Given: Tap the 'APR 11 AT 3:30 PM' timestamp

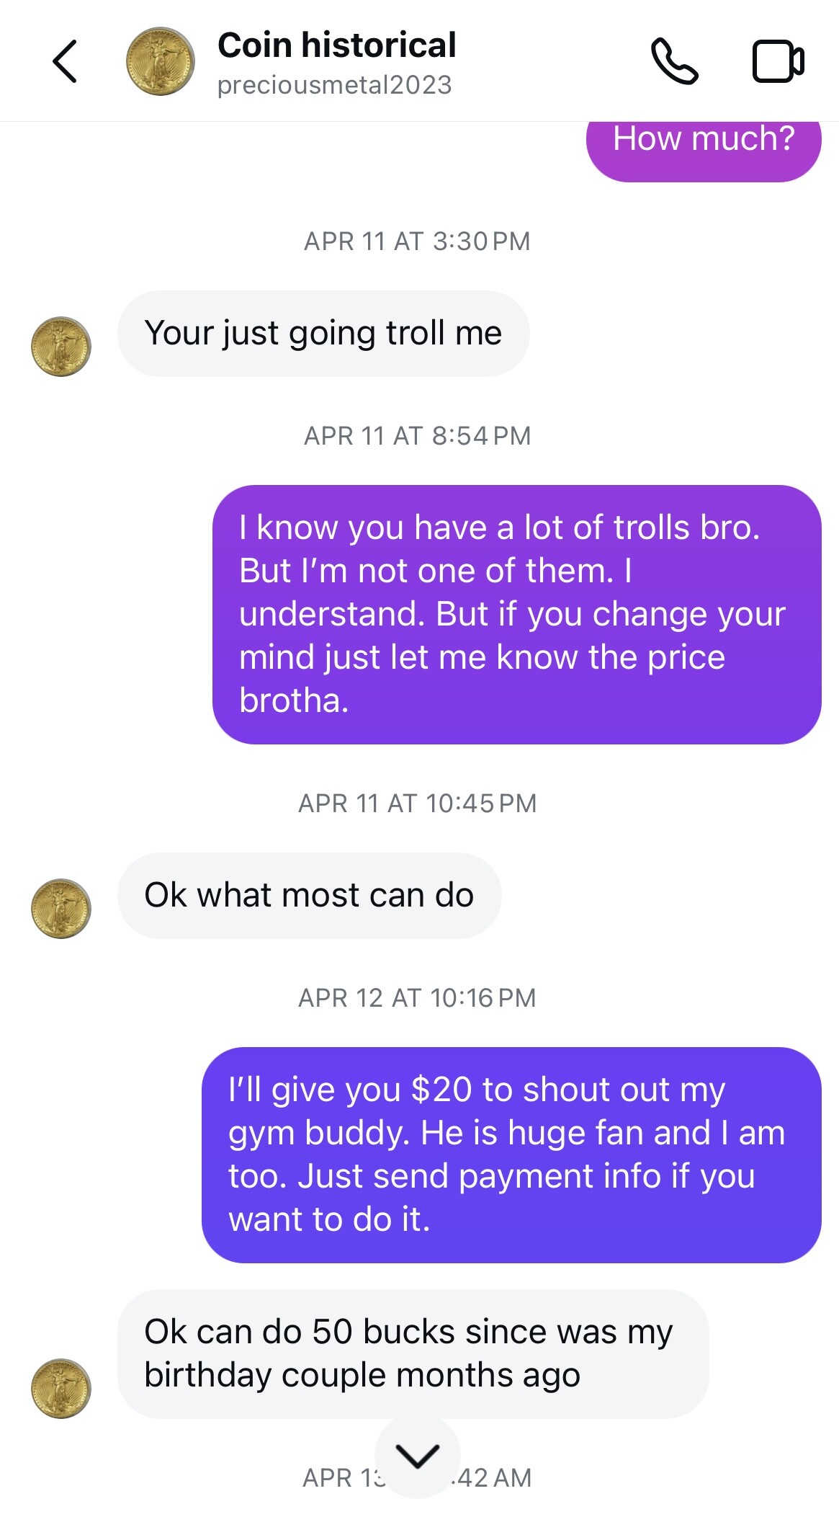Looking at the screenshot, I should (x=417, y=241).
